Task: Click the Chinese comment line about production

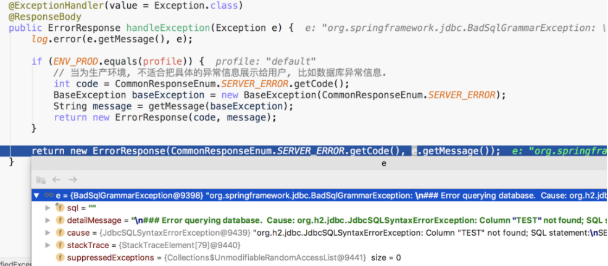Action: (x=220, y=73)
